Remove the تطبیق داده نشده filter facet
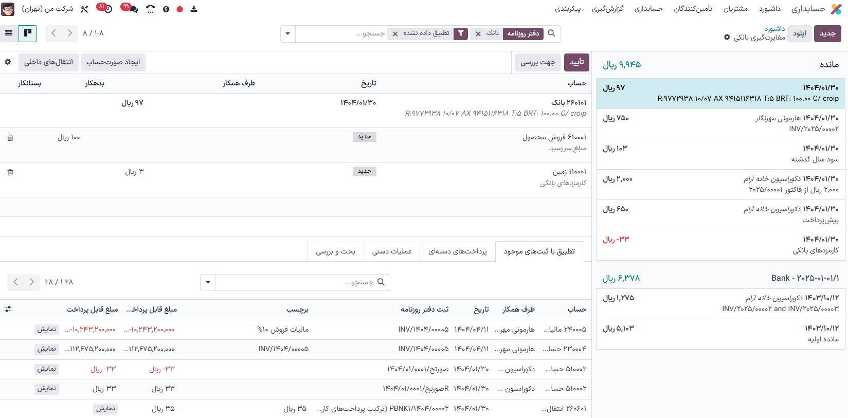Image resolution: width=848 pixels, height=418 pixels. click(395, 34)
